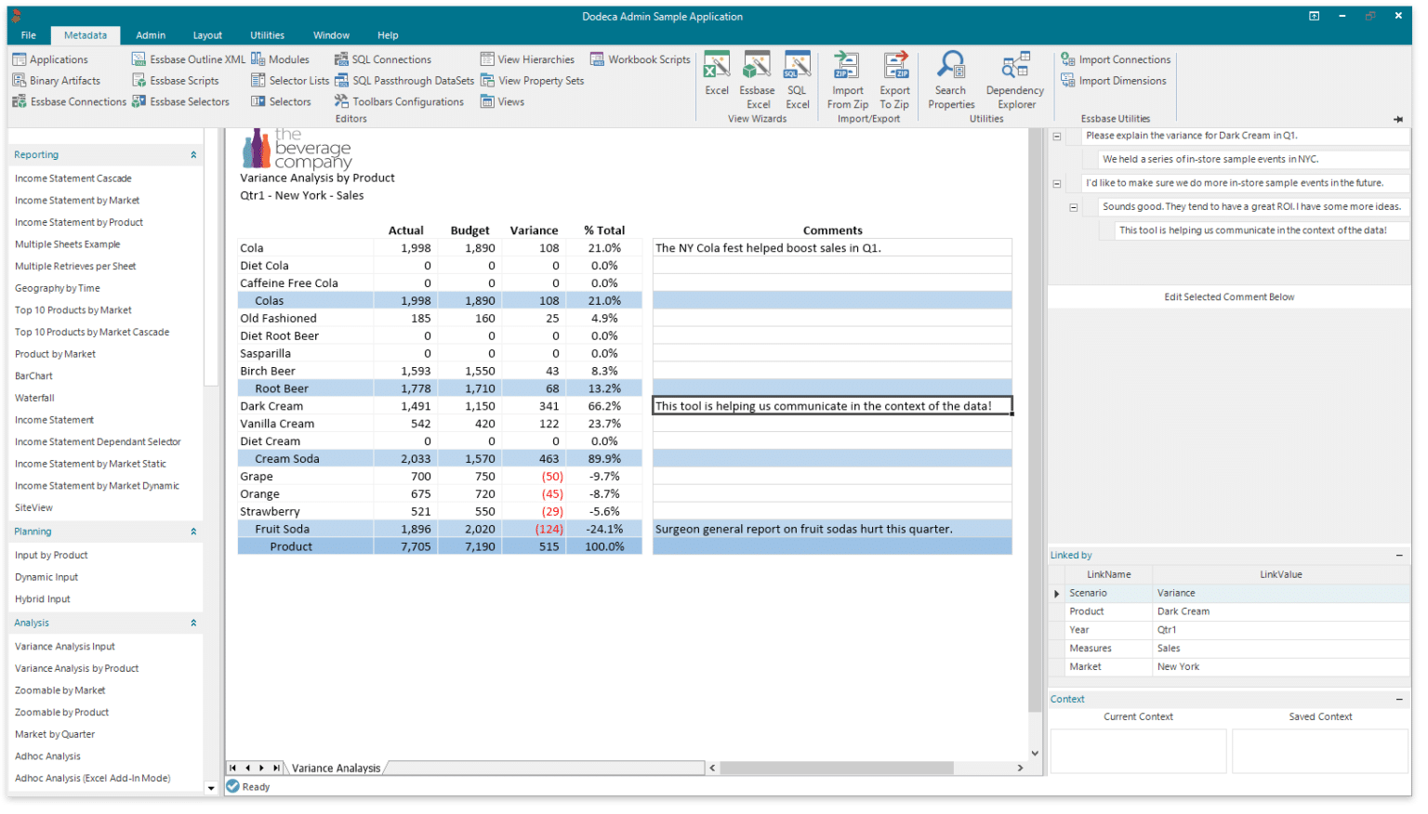Collapse the Reporting section
The height and width of the screenshot is (814, 1428).
(x=193, y=154)
